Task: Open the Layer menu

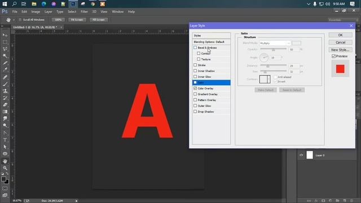Action: tap(48, 11)
